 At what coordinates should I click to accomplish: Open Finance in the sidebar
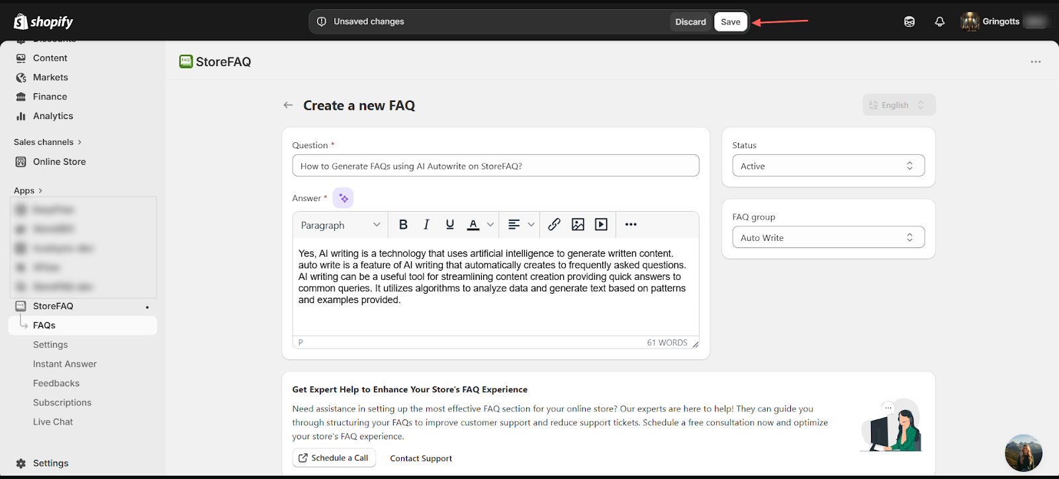click(x=50, y=97)
